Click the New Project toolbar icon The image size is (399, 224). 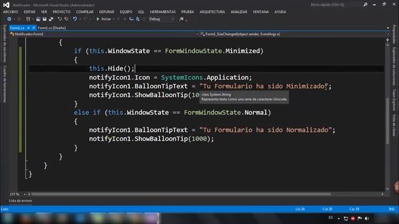tap(28, 19)
